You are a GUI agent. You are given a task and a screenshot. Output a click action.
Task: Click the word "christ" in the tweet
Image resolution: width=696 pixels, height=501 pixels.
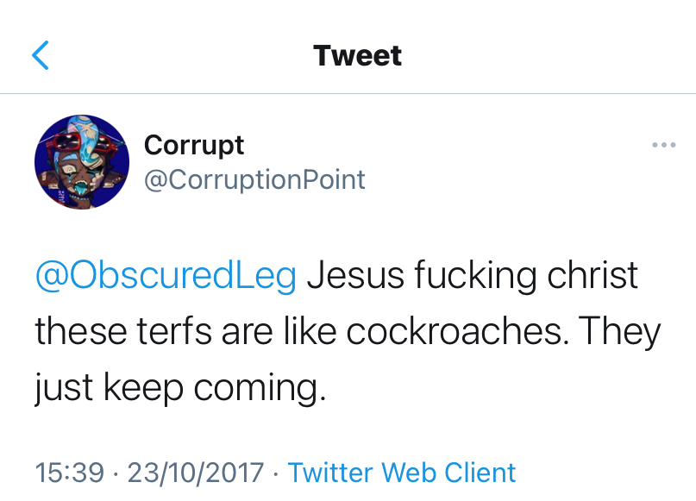593,276
